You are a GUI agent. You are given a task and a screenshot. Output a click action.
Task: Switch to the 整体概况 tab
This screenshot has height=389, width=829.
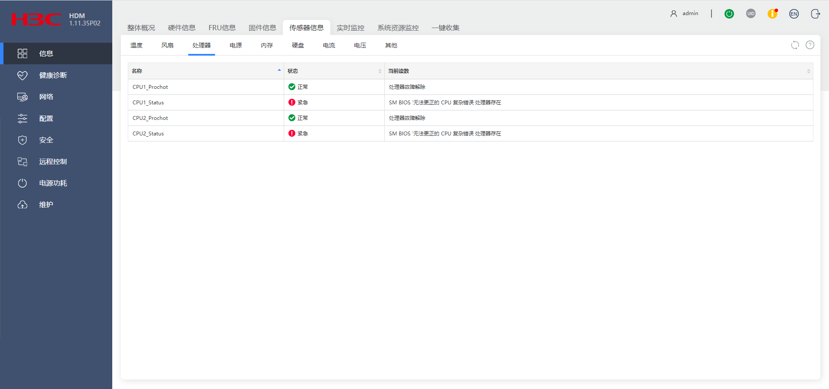pyautogui.click(x=141, y=28)
